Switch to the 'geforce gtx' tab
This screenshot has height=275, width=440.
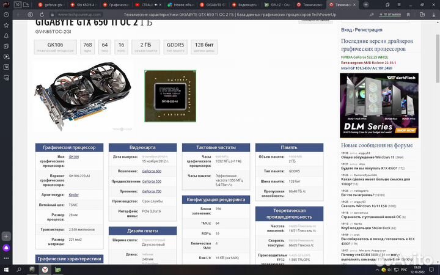(51, 5)
